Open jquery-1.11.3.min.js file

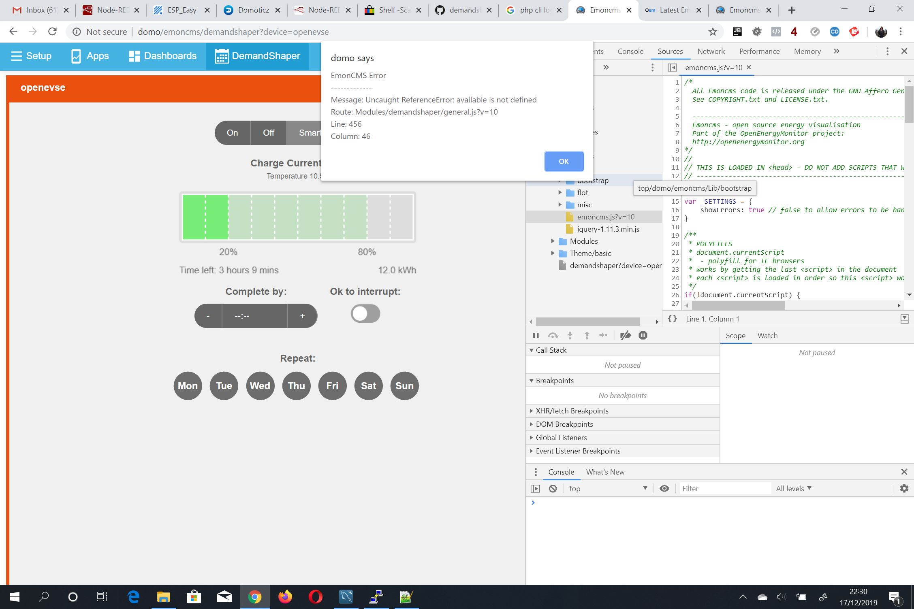(x=608, y=229)
